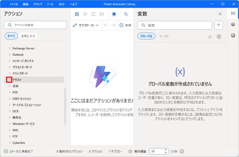Screen dimensions: 239x157
Task: Stop the flow with the square icon
Action: click(93, 14)
